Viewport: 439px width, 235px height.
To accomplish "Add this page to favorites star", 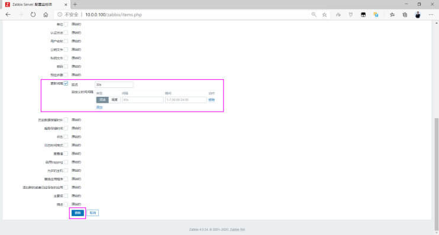I will pos(324,15).
